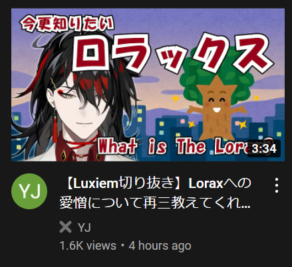The image size is (292, 267).
Task: Open the video title starting with Luxiem
Action: tap(155, 193)
